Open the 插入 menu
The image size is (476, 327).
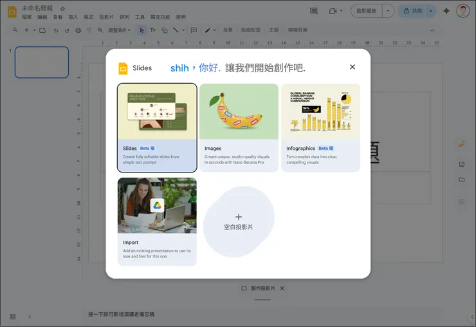(x=73, y=17)
